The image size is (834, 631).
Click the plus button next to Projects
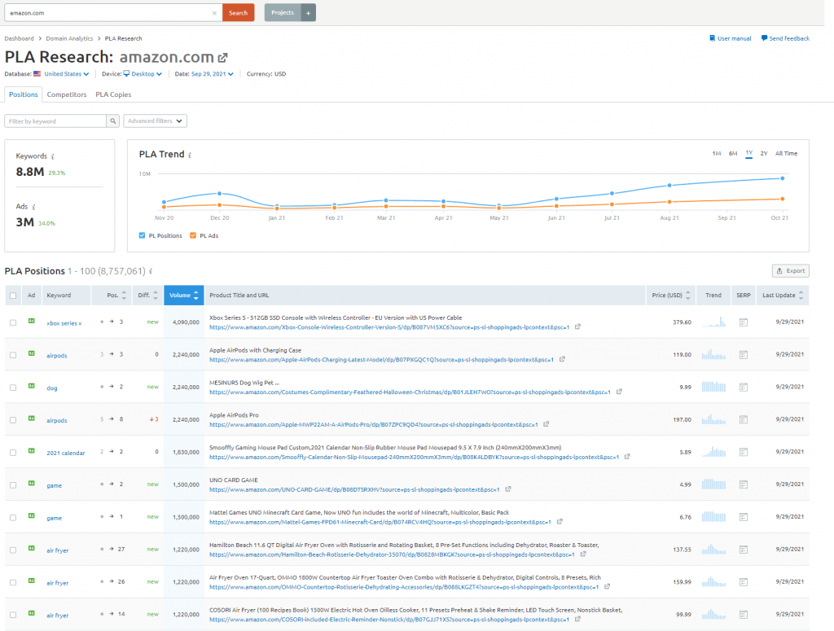(308, 13)
